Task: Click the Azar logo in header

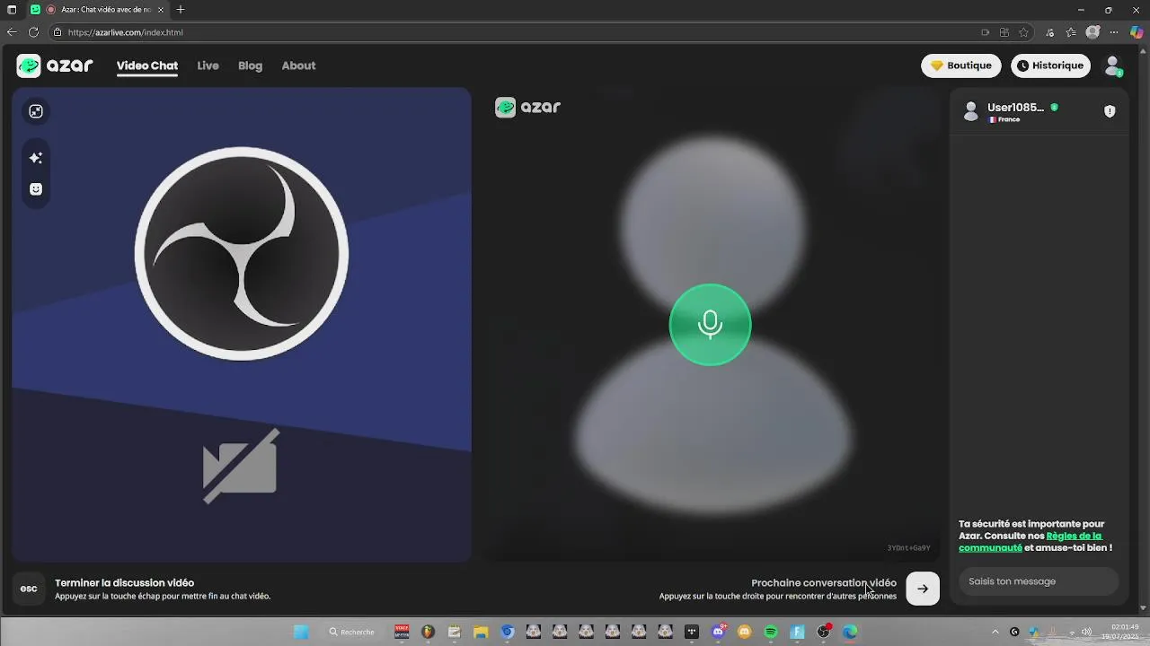Action: (55, 65)
